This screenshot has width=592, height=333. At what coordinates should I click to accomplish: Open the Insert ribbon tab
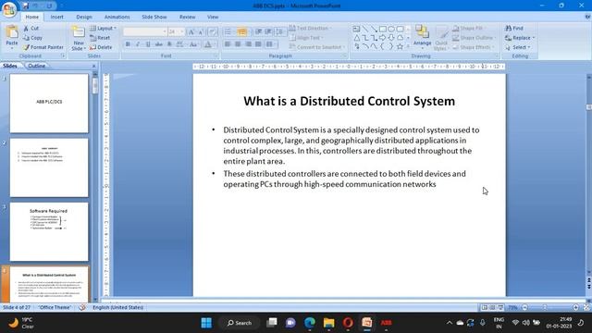57,17
